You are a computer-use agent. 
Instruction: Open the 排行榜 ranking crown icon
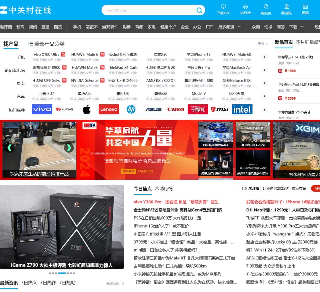pyautogui.click(x=245, y=7)
